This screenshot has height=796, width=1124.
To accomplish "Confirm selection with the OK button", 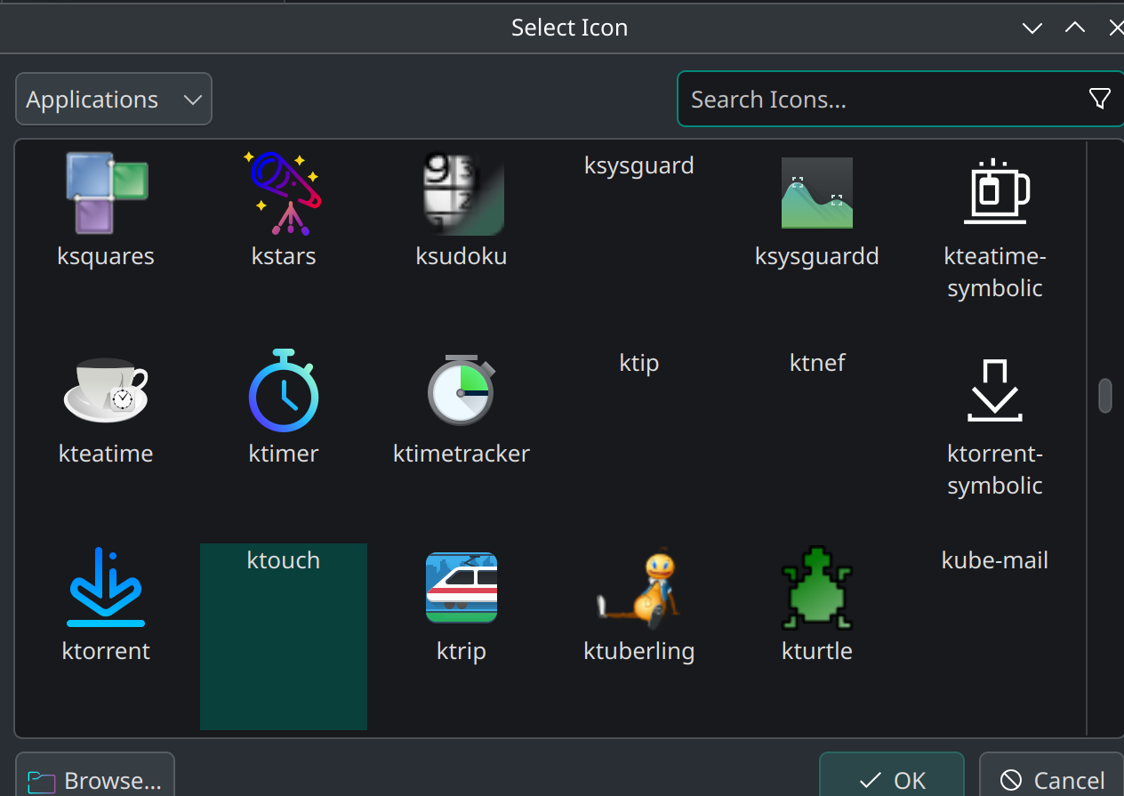I will [891, 780].
